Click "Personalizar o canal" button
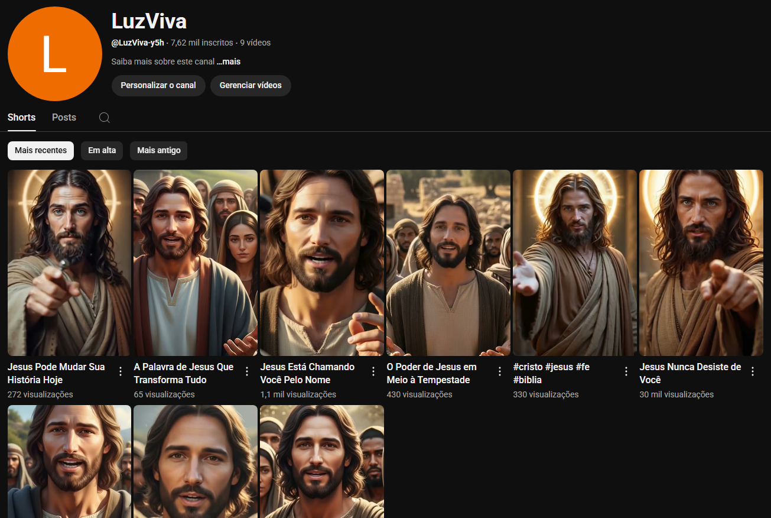This screenshot has height=518, width=771. [158, 85]
